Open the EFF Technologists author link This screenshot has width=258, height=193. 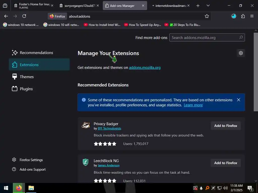point(109,128)
